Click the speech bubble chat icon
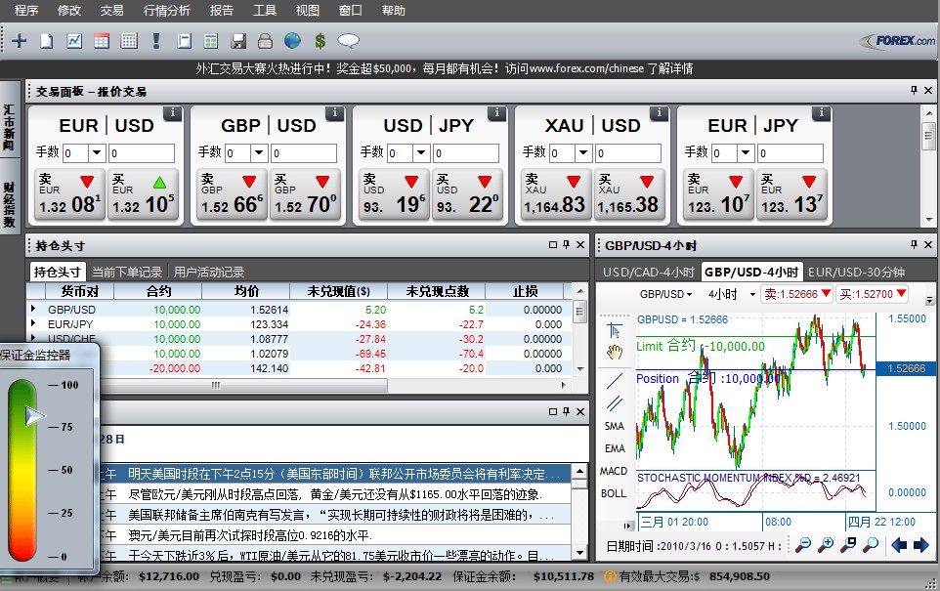Screen dimensions: 940x591 348,41
